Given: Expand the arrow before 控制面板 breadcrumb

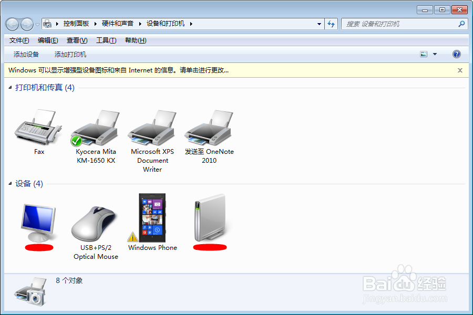Looking at the screenshot, I should click(57, 24).
